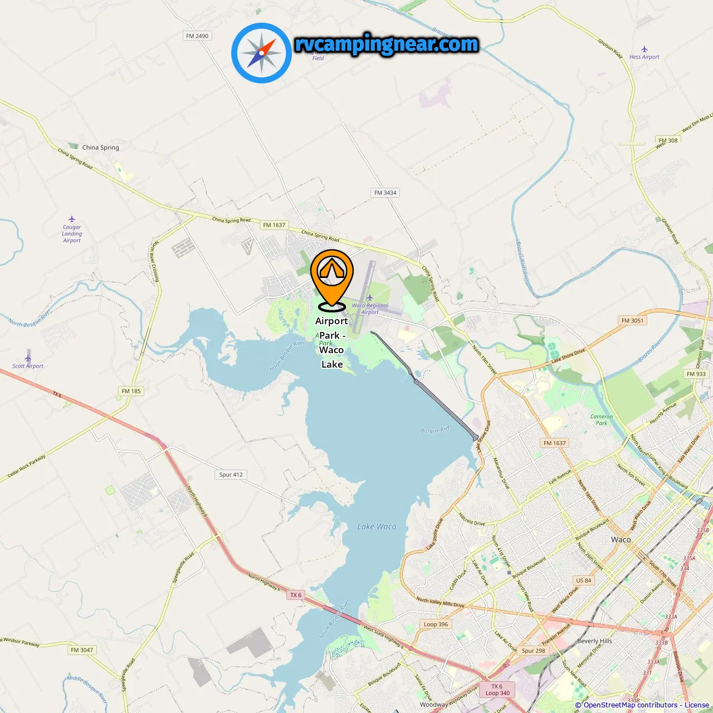713x713 pixels.
Task: Click the TX 6 Loop 340 shield
Action: click(497, 690)
